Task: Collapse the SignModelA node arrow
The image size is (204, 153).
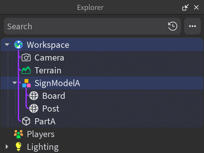Action: (x=14, y=83)
